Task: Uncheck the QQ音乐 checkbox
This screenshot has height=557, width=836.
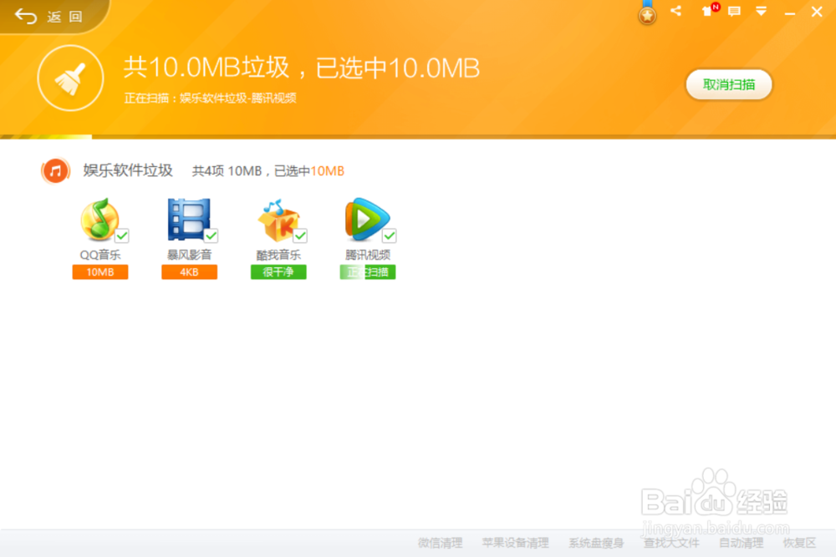Action: click(x=122, y=235)
